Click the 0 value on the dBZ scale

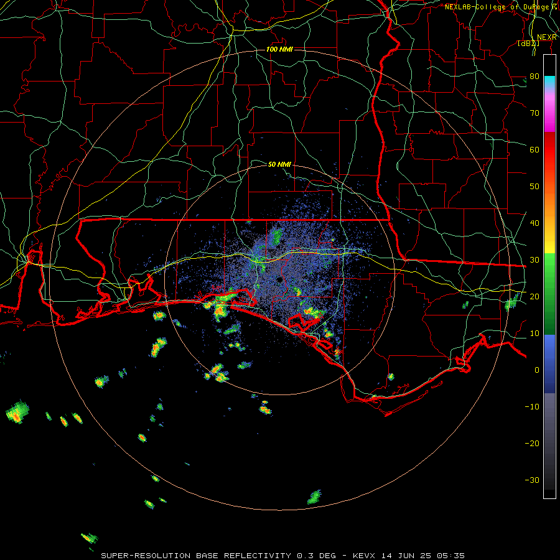click(537, 370)
